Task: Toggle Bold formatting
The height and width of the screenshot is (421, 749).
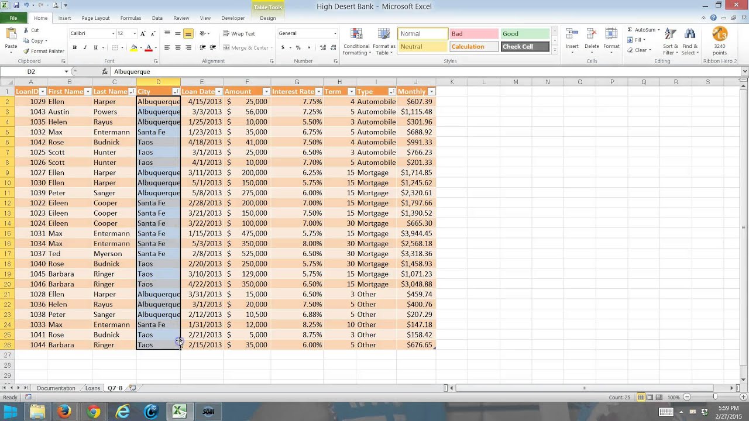Action: pyautogui.click(x=74, y=47)
